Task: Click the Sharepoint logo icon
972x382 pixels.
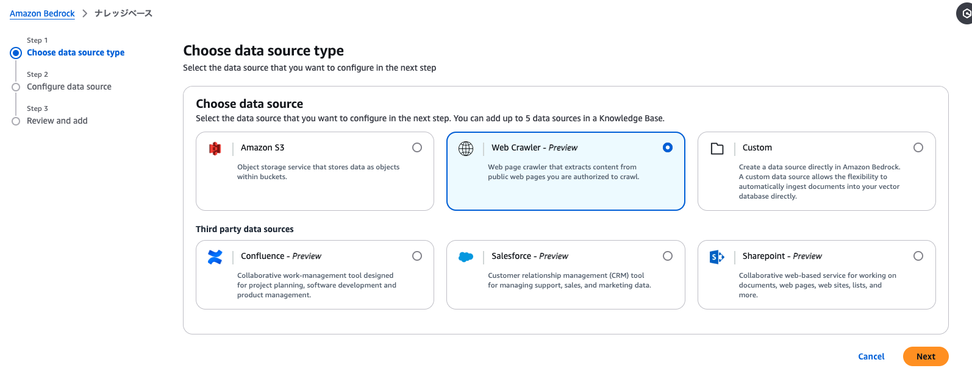Action: tap(717, 256)
